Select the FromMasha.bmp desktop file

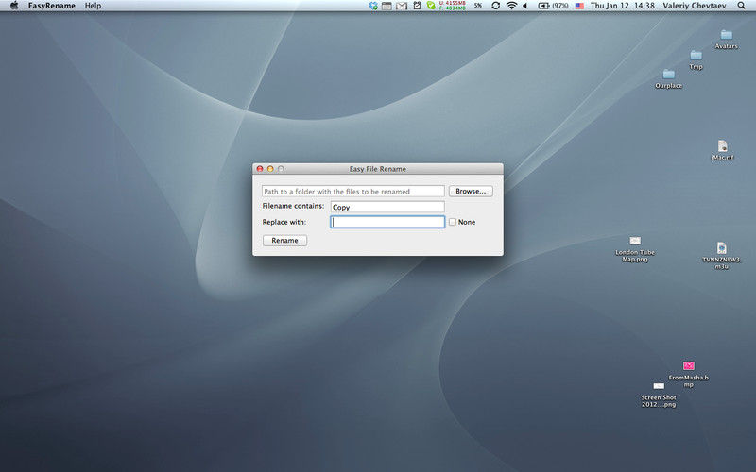pyautogui.click(x=689, y=374)
